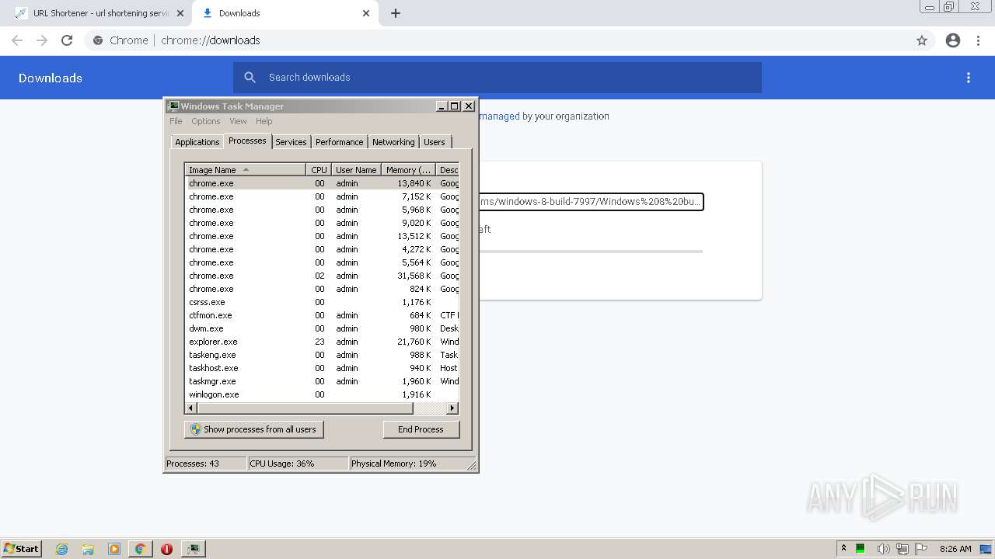Switch to the Services tab
The image size is (995, 559).
tap(291, 142)
